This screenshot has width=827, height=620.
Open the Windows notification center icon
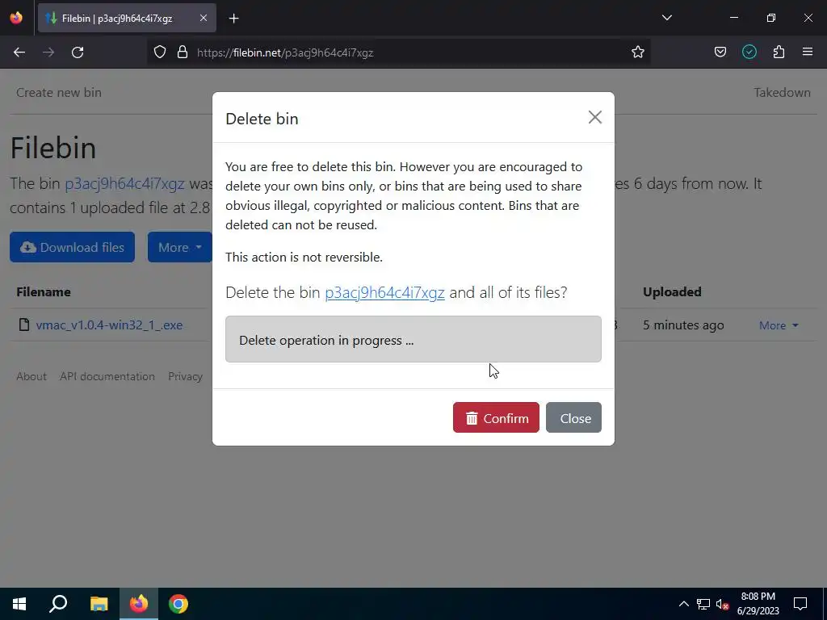[x=800, y=604]
